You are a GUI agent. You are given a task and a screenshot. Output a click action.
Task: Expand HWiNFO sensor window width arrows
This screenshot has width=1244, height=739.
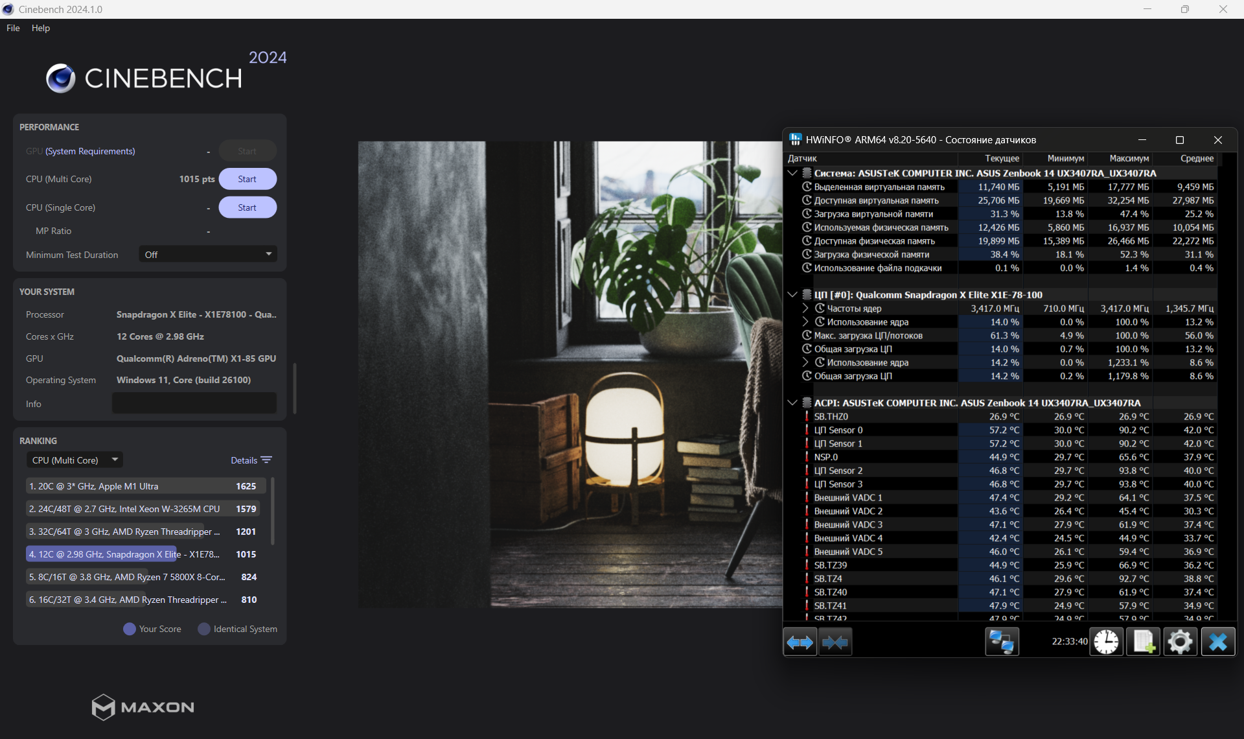coord(800,642)
